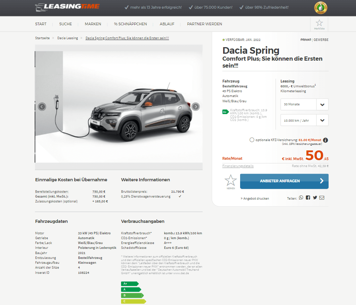356x305 pixels.
Task: Open the LeasingTime logo homepage
Action: [x=67, y=7]
